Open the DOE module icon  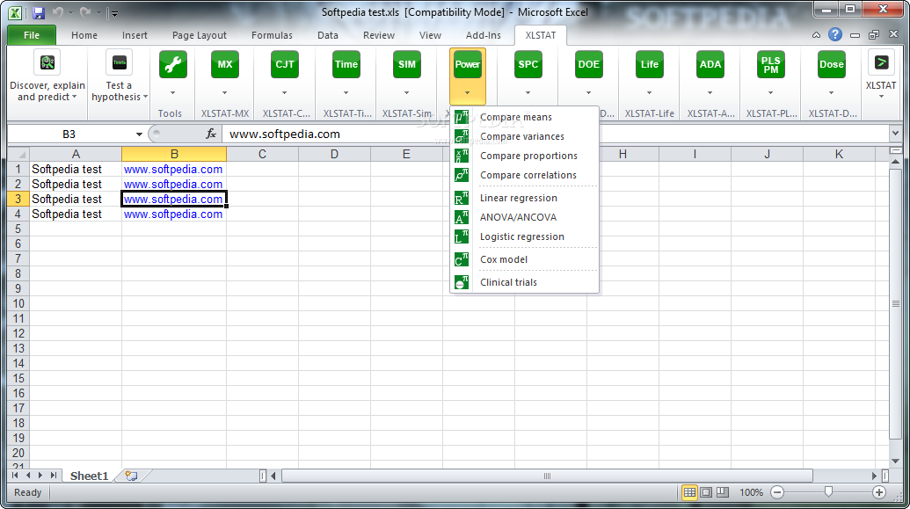point(588,64)
